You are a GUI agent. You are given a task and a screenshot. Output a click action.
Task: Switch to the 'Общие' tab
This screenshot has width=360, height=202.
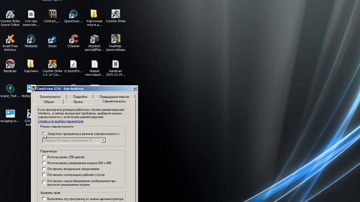[49, 102]
